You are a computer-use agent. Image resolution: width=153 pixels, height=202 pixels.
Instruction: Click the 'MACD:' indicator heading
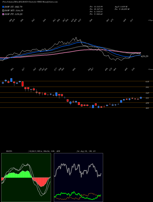(x=9, y=151)
